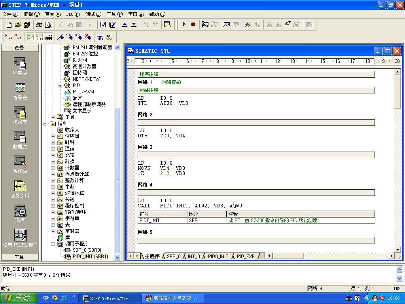Open the PLC(P) menu
Viewport: 405px width, 304px height.
tap(73, 14)
